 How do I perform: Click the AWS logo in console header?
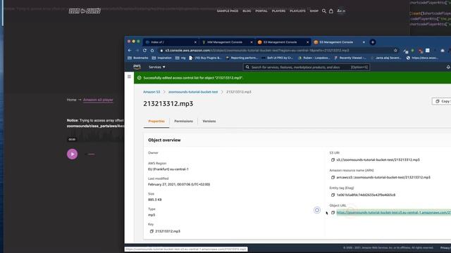pos(137,67)
